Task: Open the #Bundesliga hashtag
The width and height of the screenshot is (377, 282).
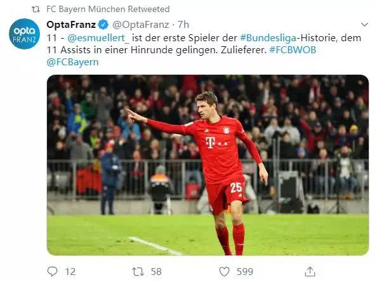Action: point(268,38)
